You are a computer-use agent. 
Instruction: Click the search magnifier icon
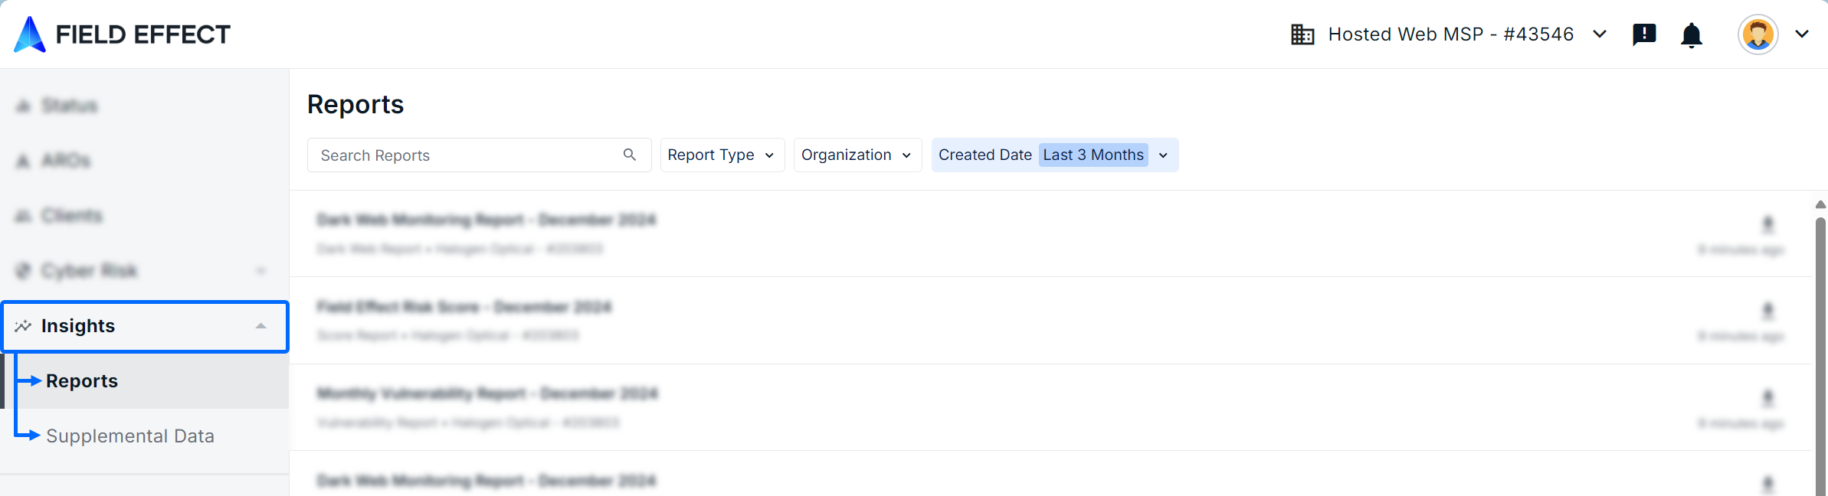630,155
